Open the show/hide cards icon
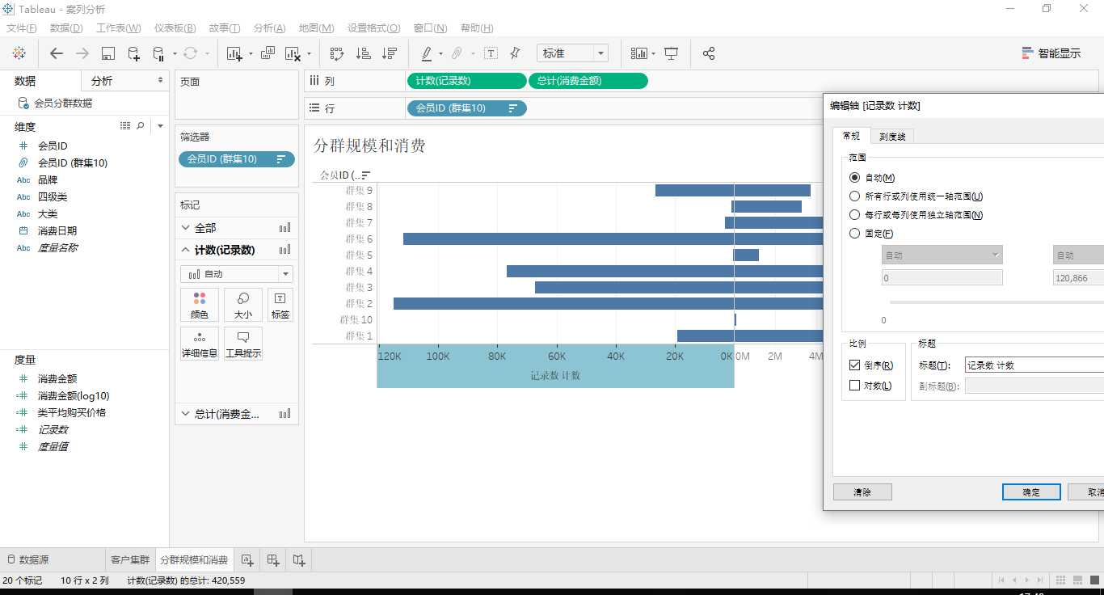This screenshot has height=595, width=1104. 639,53
